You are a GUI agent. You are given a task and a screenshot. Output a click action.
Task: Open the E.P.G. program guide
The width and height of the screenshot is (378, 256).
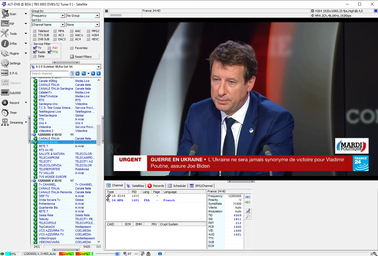point(5,73)
